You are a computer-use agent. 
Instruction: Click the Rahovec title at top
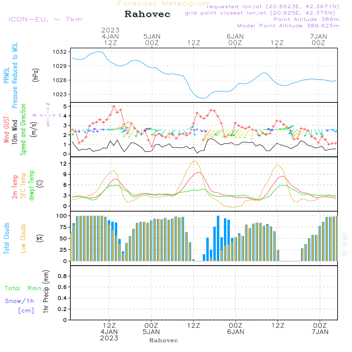click(x=147, y=14)
